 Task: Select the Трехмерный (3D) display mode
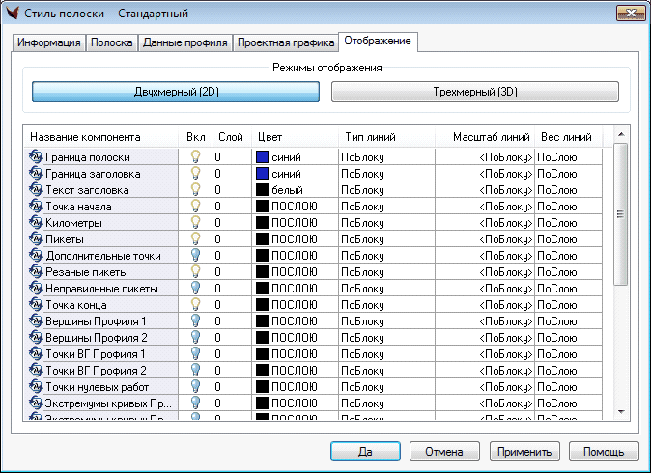(474, 92)
